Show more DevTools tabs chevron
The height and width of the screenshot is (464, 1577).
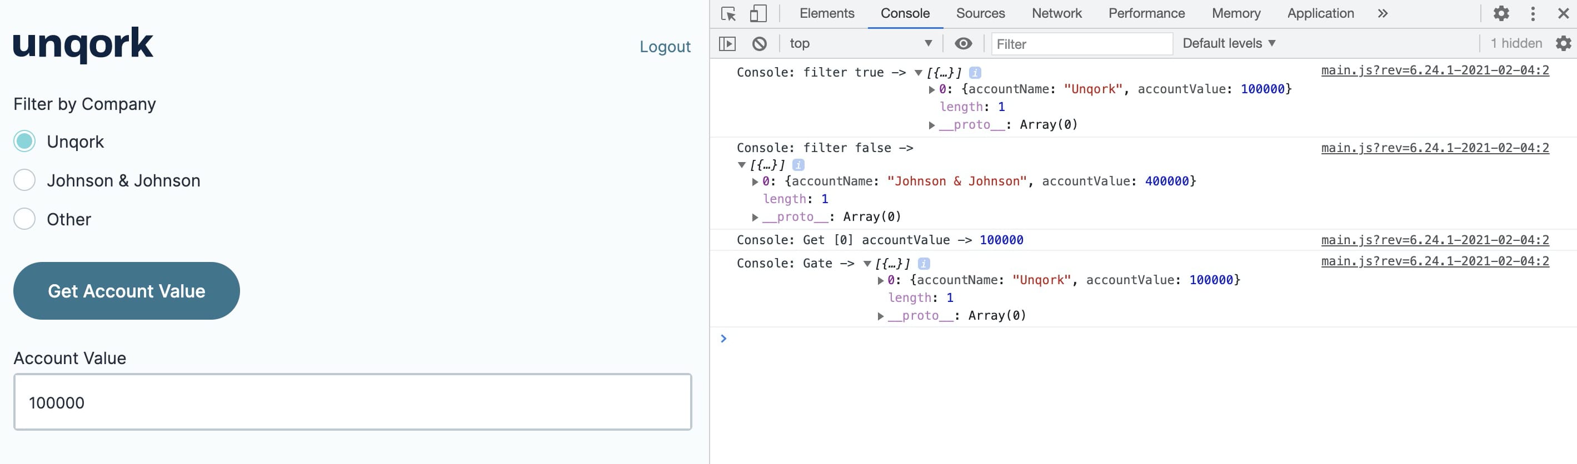pos(1383,13)
